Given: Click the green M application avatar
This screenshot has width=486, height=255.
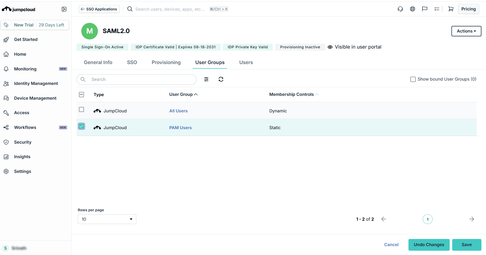Looking at the screenshot, I should [x=89, y=31].
